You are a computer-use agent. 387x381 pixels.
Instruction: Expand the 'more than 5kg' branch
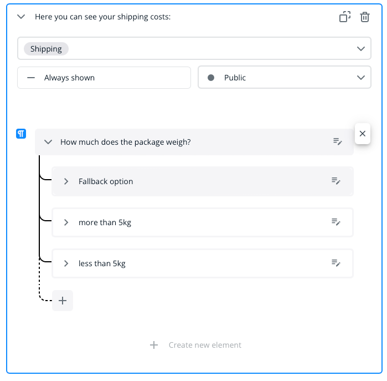coord(66,222)
